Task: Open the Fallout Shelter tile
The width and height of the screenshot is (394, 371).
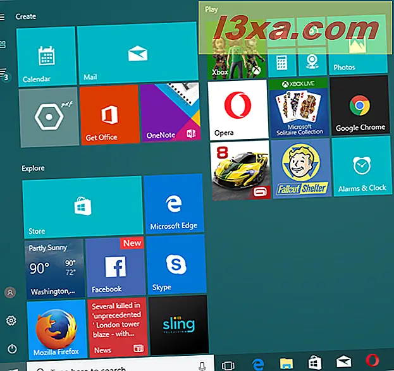Action: click(x=301, y=168)
